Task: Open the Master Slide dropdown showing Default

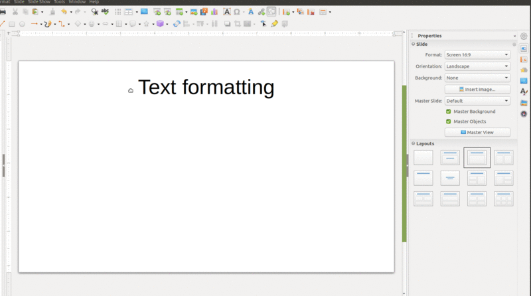Action: [477, 101]
